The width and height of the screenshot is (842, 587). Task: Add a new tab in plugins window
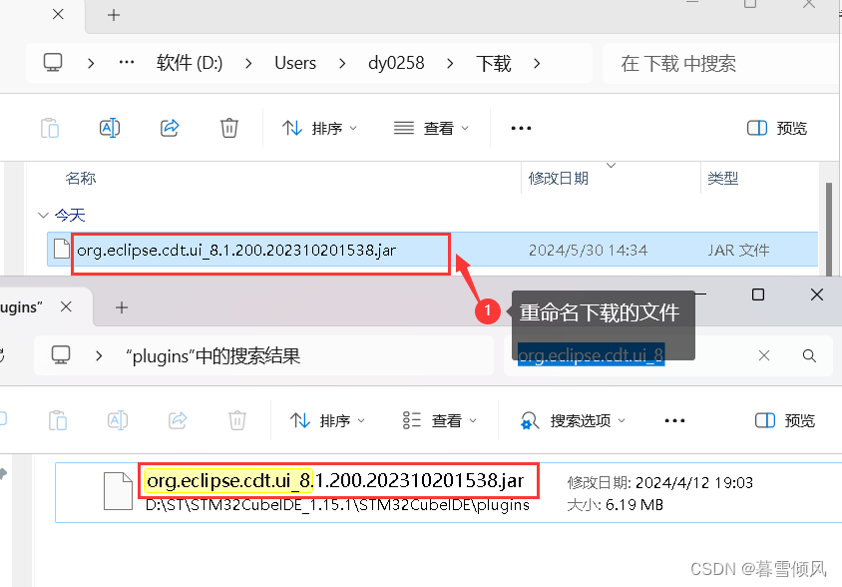coord(122,306)
